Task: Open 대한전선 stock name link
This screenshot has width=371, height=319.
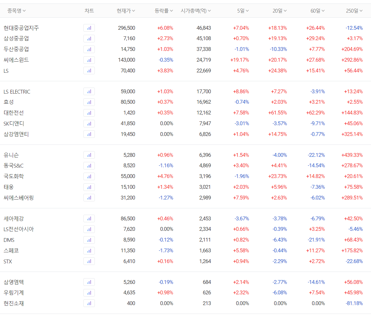Action: (14, 113)
